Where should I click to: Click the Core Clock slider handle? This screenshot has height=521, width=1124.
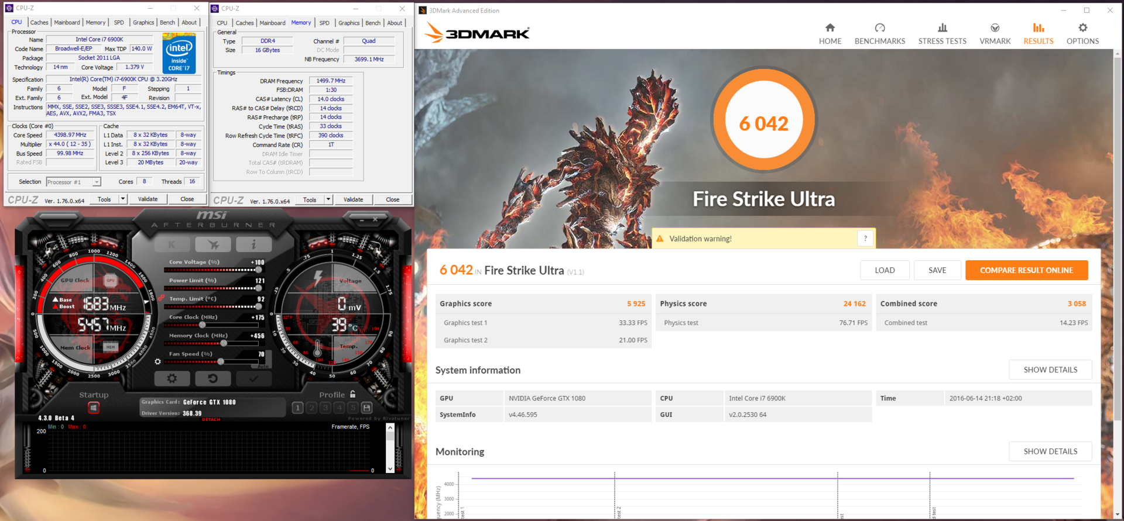[x=203, y=325]
